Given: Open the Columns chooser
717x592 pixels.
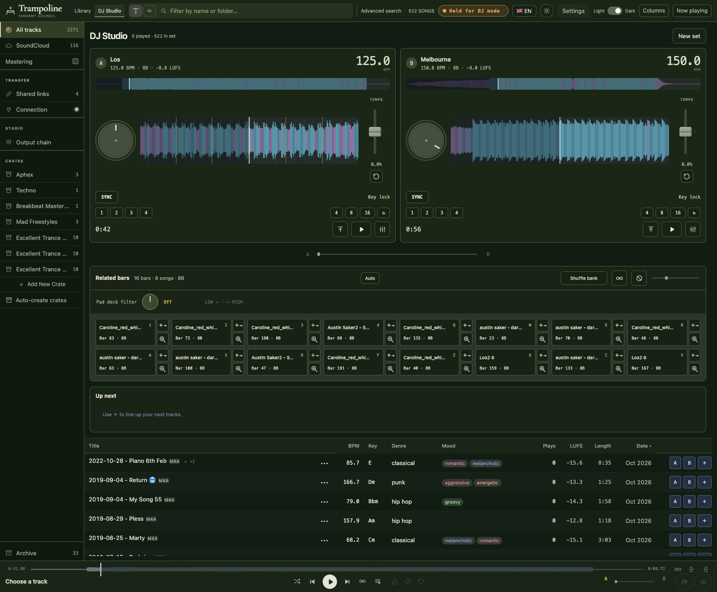Looking at the screenshot, I should click(654, 11).
